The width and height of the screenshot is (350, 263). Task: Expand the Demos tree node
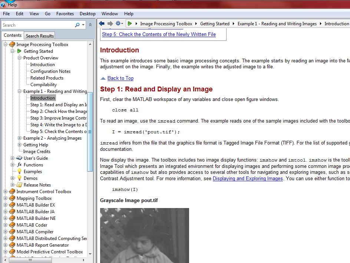tap(13, 178)
